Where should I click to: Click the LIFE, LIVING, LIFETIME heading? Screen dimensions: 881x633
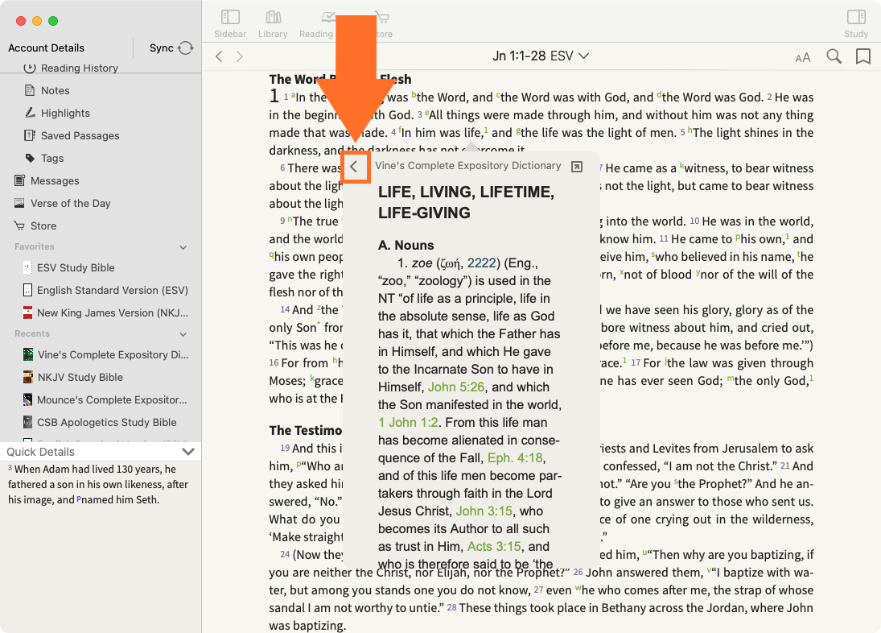466,202
